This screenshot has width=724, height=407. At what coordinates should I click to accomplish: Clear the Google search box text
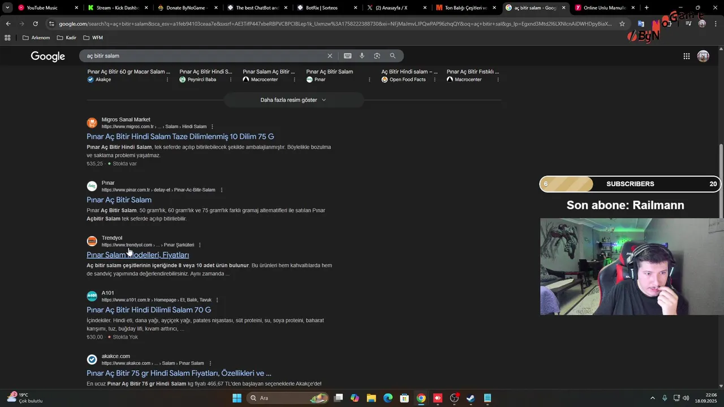pos(330,56)
